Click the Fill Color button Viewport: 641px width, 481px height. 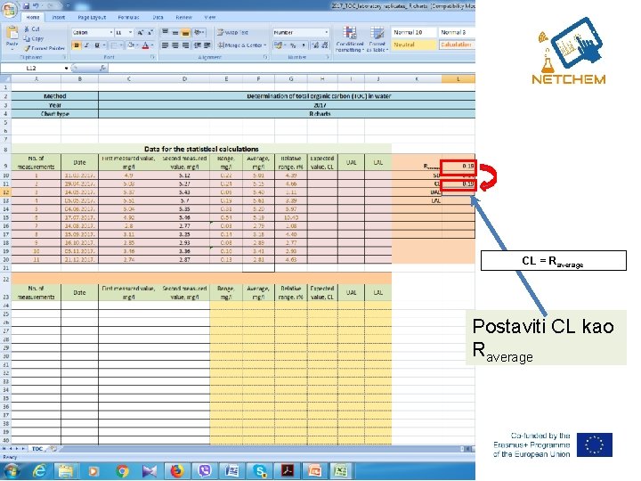(131, 45)
